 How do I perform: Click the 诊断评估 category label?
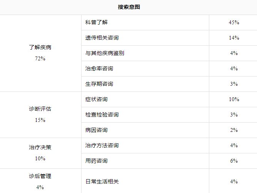pyautogui.click(x=40, y=109)
